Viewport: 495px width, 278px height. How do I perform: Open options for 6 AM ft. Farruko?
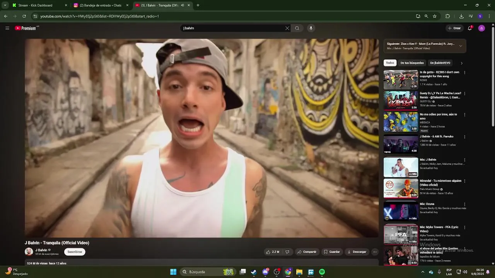click(464, 137)
